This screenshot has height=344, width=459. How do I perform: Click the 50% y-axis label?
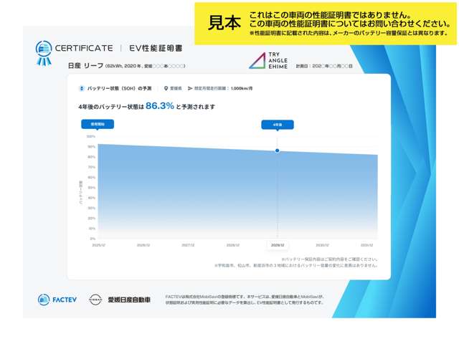[92, 188]
